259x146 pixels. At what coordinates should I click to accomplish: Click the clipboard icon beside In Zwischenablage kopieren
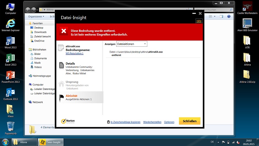[108, 122]
